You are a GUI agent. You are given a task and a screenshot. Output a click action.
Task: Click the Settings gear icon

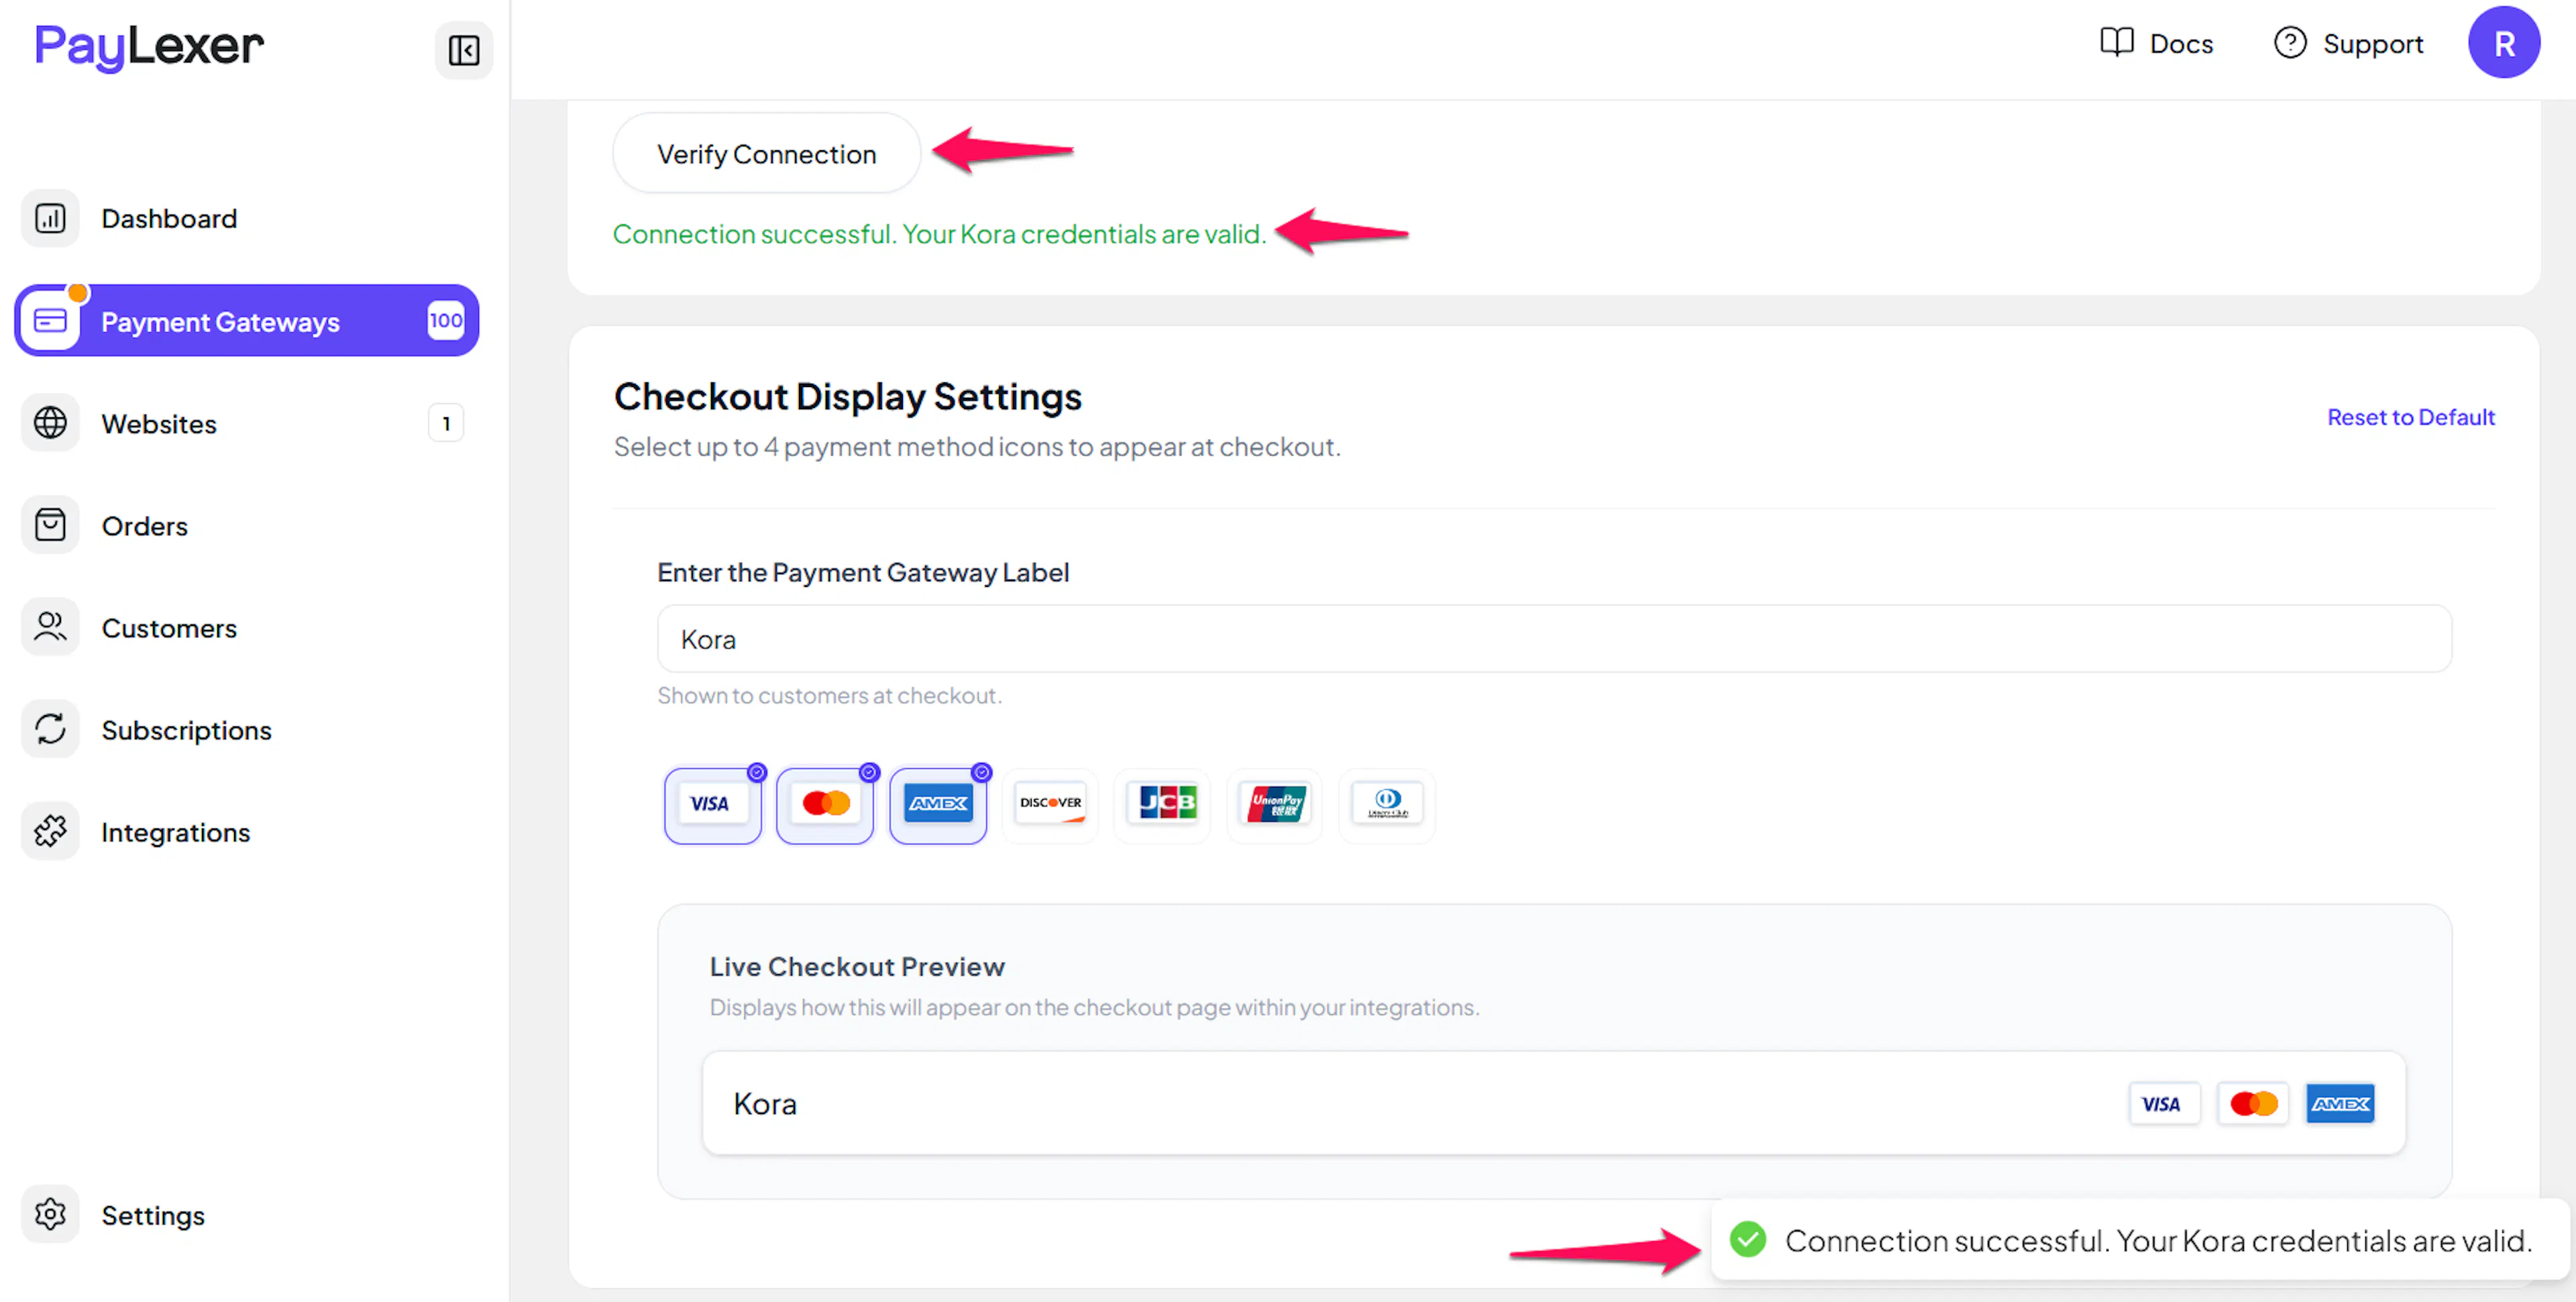[50, 1214]
